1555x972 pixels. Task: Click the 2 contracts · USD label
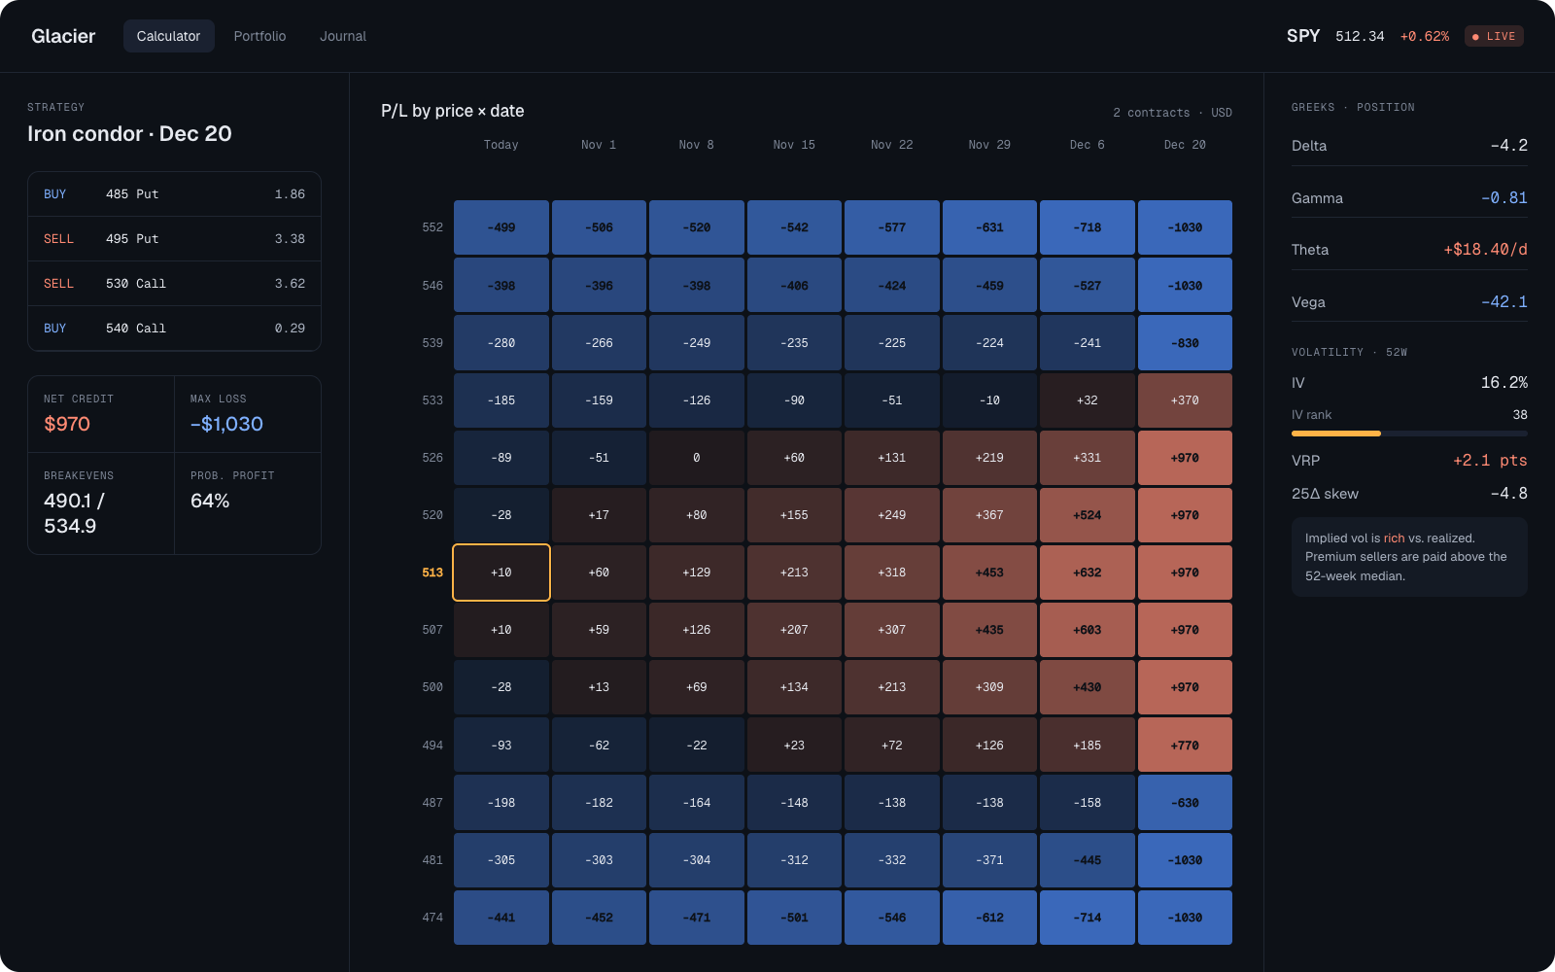pos(1172,113)
